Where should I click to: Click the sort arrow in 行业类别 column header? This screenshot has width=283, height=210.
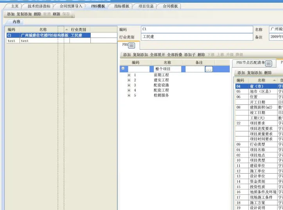(x=67, y=30)
